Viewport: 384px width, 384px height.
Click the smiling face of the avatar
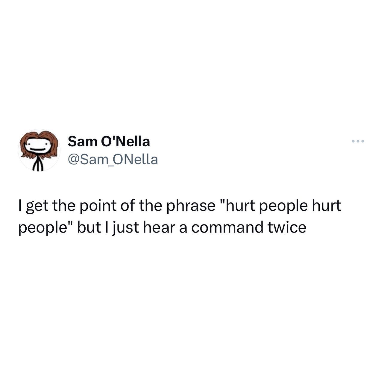[38, 147]
